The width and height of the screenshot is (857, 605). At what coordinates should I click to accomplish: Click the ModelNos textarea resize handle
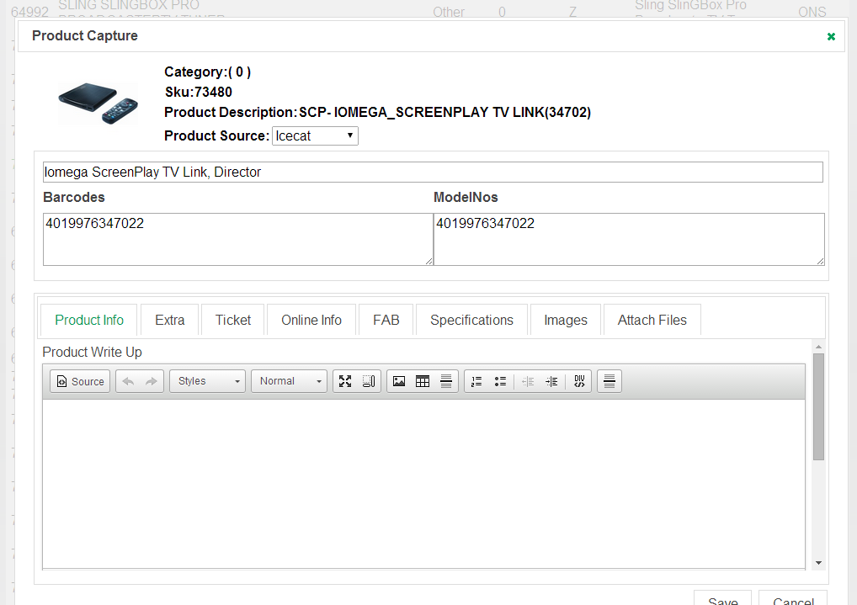pos(821,261)
